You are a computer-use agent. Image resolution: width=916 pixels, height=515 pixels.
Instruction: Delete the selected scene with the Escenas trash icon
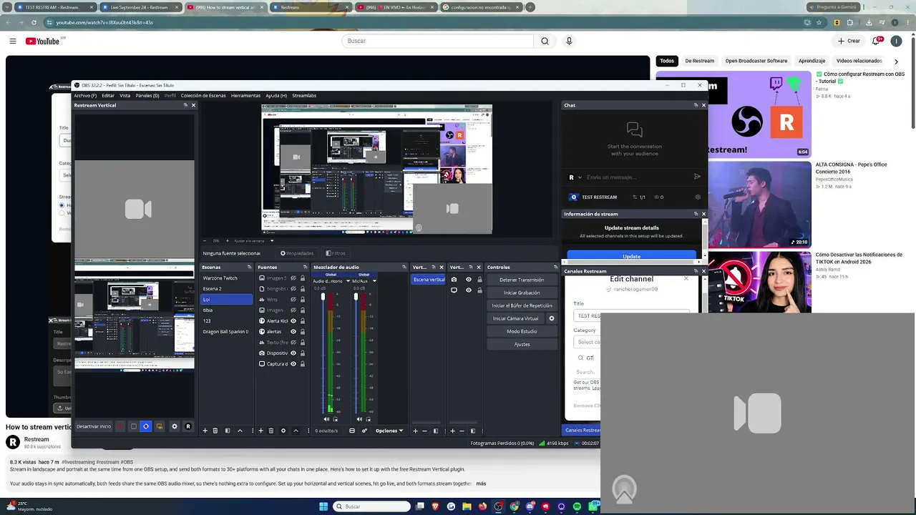[x=215, y=431]
